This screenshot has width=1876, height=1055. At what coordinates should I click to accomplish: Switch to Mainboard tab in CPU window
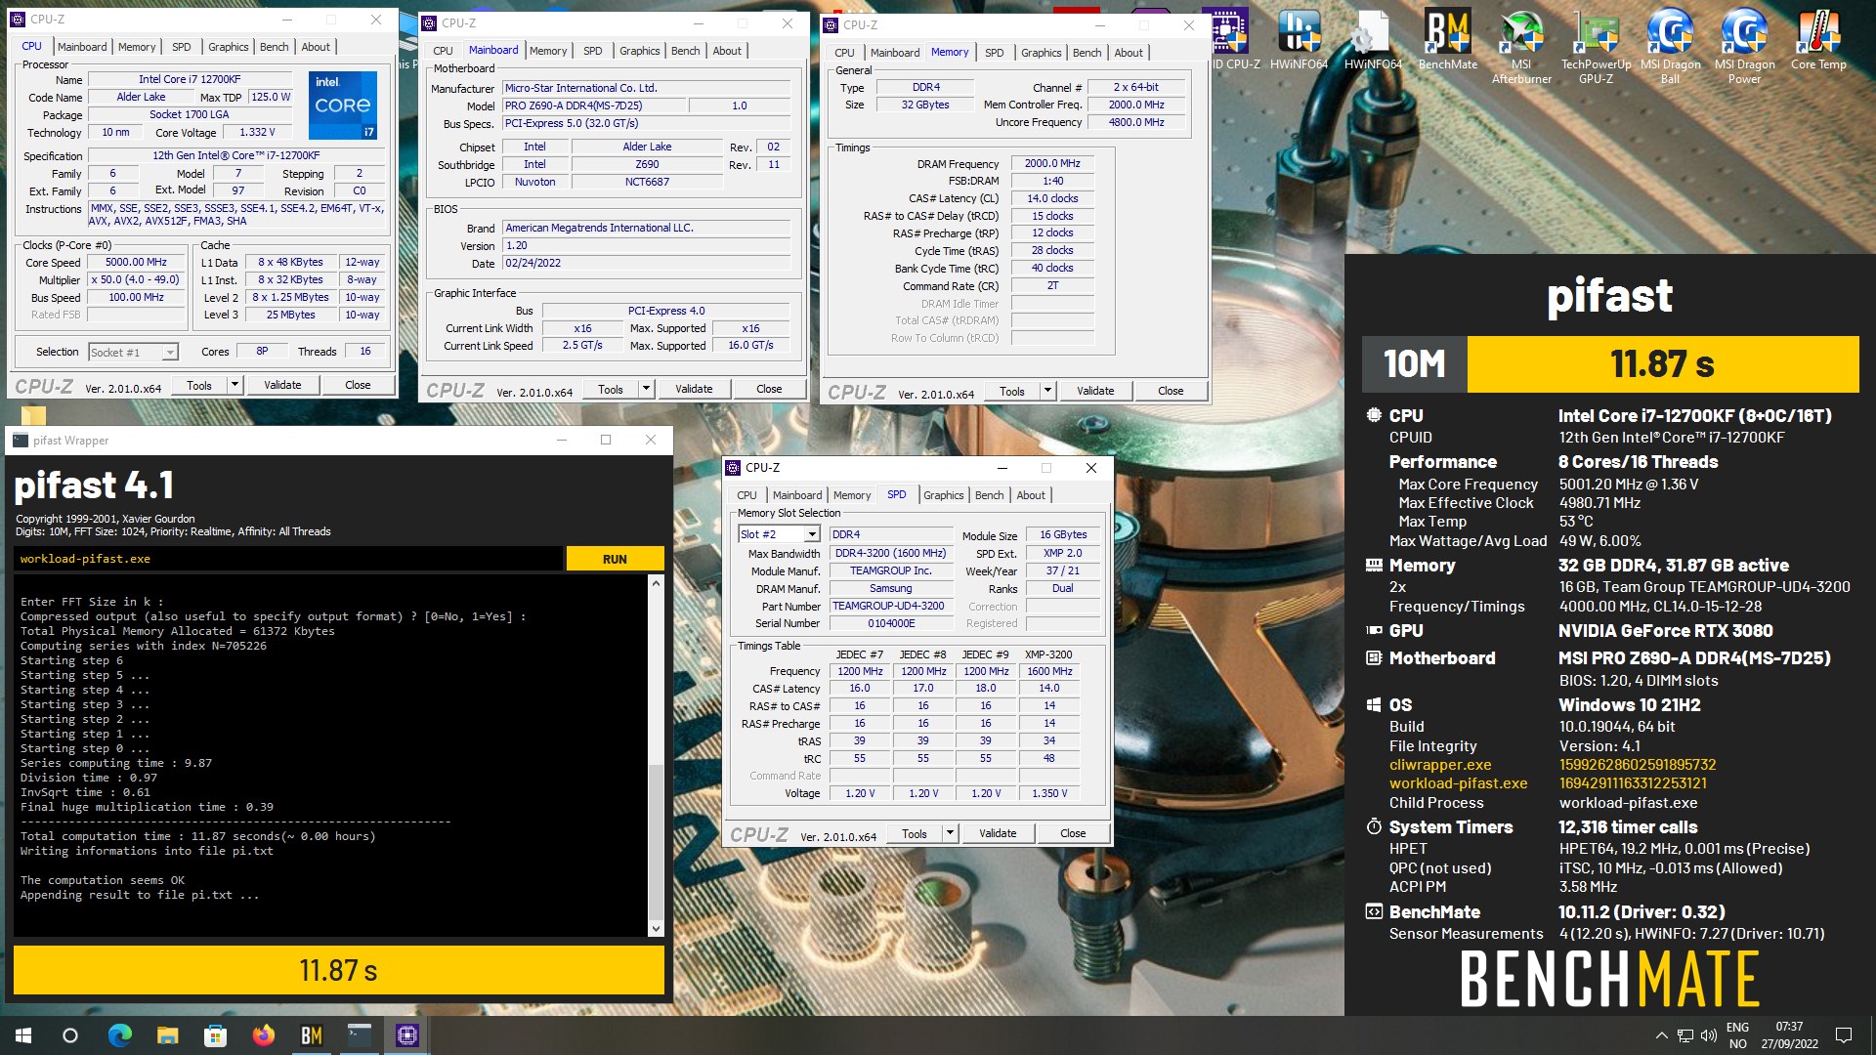click(x=82, y=47)
